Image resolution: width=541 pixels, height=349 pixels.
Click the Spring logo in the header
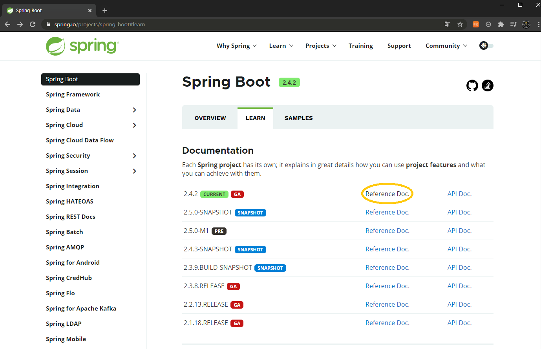[x=82, y=46]
